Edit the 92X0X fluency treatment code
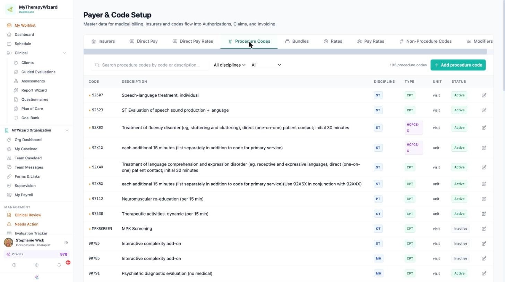Screen dimensions: 505x282 pyautogui.click(x=484, y=127)
